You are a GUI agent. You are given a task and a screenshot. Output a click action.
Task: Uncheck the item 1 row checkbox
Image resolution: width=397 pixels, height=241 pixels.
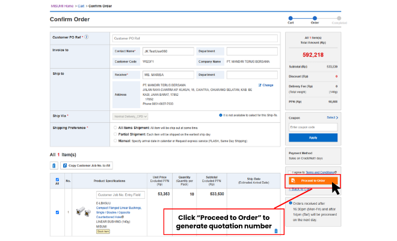(57, 212)
